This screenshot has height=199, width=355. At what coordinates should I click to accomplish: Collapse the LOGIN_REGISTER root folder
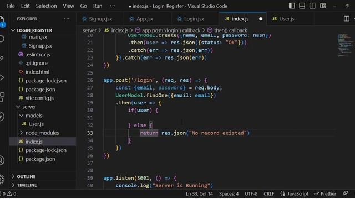point(34,30)
